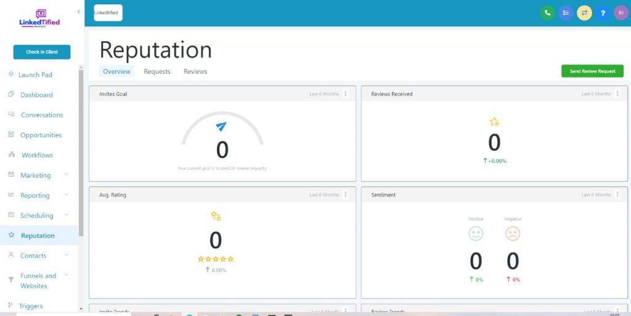Expand the Marketing submenu chevron
Image resolution: width=631 pixels, height=316 pixels.
coord(67,174)
